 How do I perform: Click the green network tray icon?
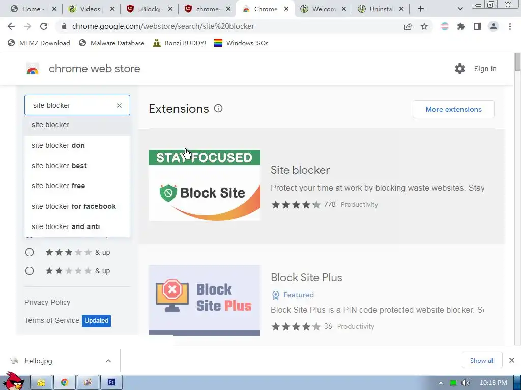click(453, 383)
